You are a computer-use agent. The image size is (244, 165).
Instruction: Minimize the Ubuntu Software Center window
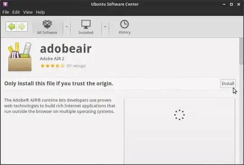pos(224,5)
